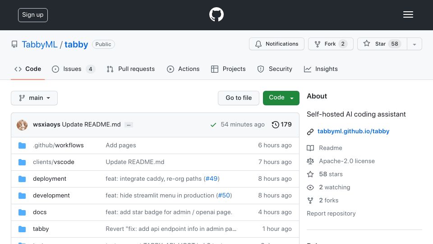Click the folder icon beside tabby
The height and width of the screenshot is (244, 433).
click(22, 229)
